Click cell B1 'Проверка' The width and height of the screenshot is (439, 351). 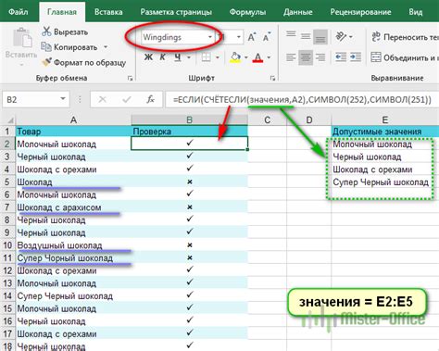190,132
